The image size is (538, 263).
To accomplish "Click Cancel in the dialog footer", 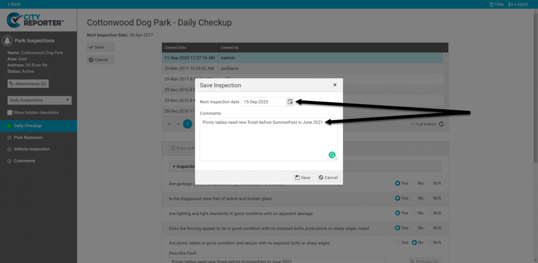I will [x=328, y=178].
